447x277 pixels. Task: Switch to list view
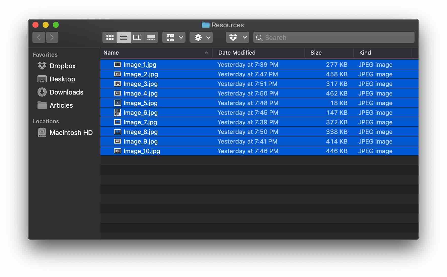tap(124, 37)
